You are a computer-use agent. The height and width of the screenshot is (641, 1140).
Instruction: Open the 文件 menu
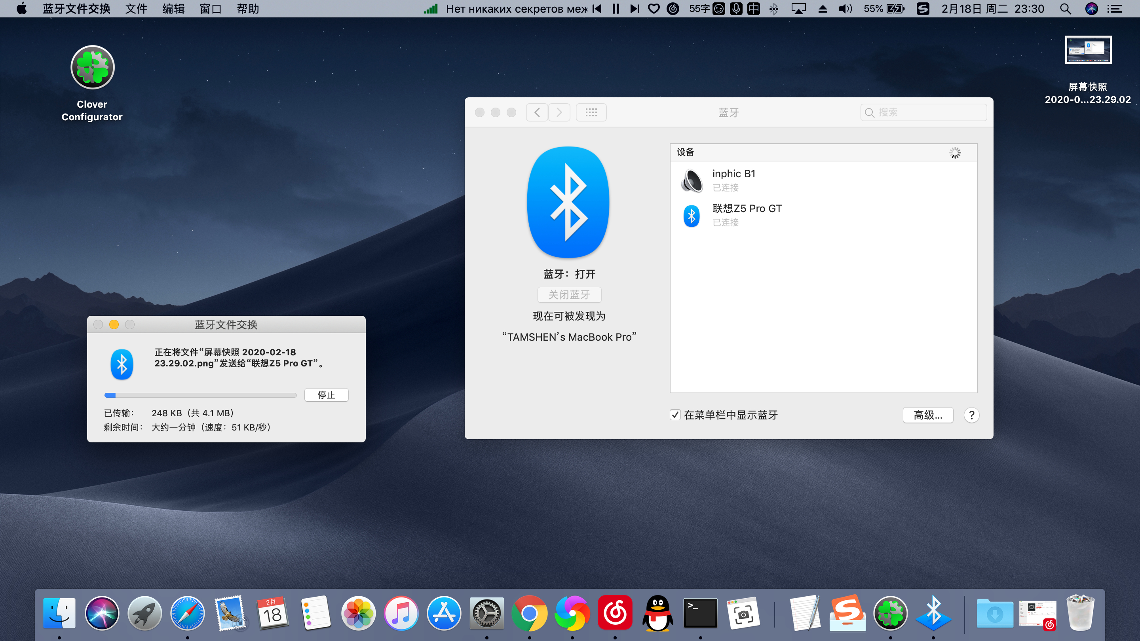point(136,9)
